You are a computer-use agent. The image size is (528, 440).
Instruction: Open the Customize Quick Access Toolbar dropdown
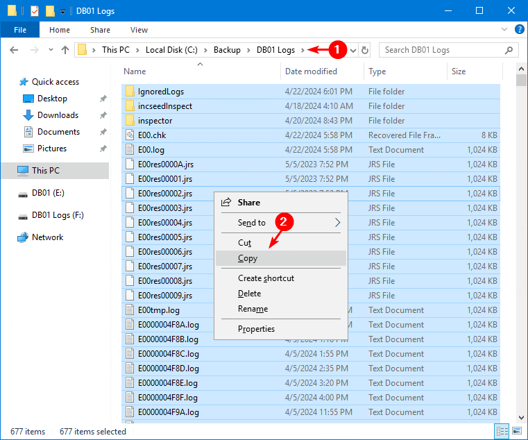[x=63, y=12]
